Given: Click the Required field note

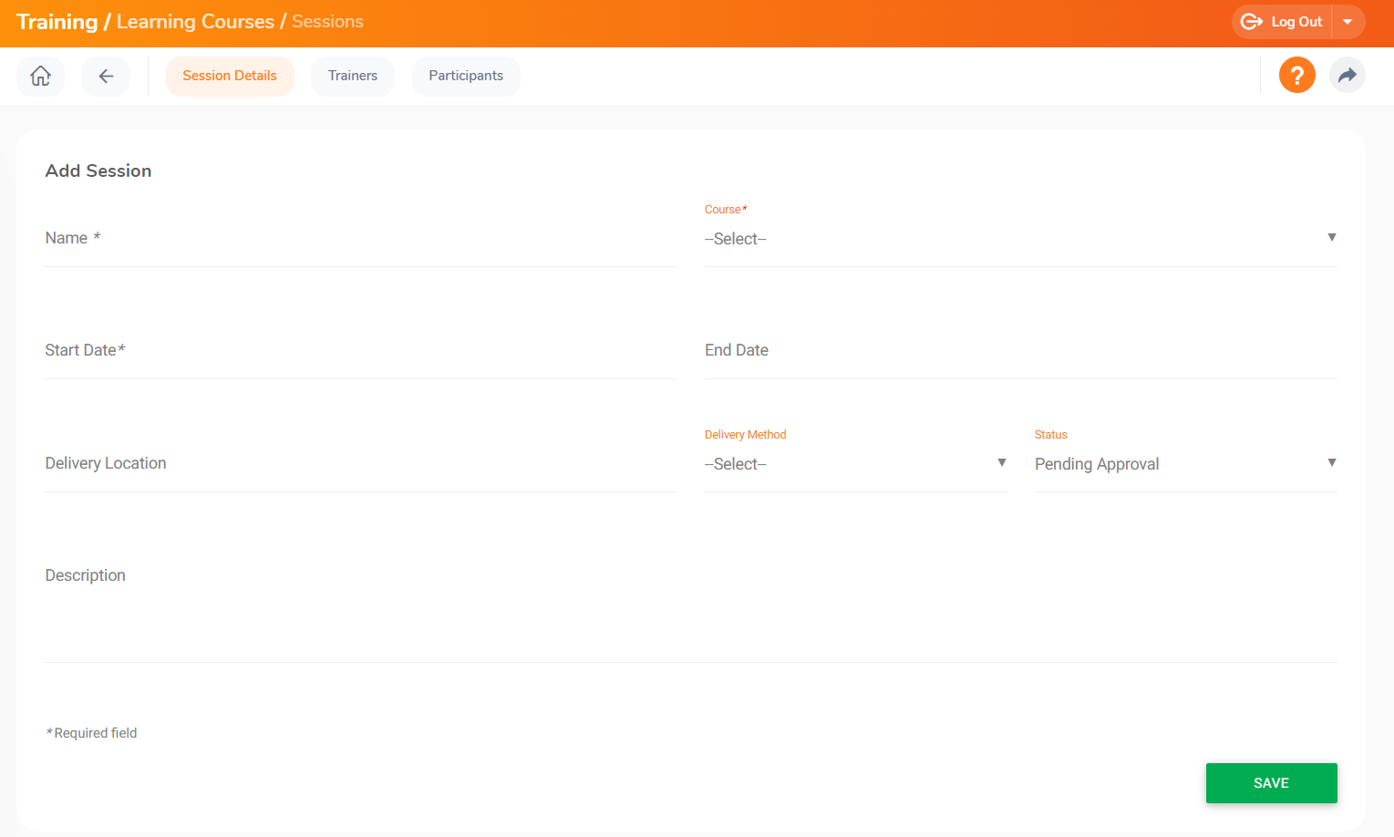Looking at the screenshot, I should [x=91, y=733].
